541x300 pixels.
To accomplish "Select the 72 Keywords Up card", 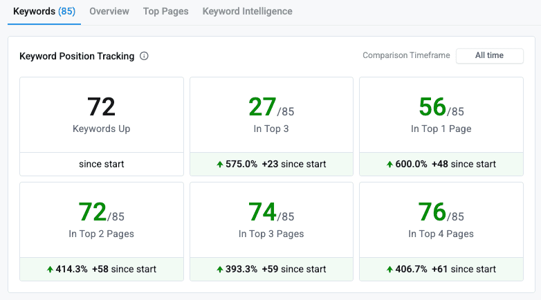I will click(102, 115).
